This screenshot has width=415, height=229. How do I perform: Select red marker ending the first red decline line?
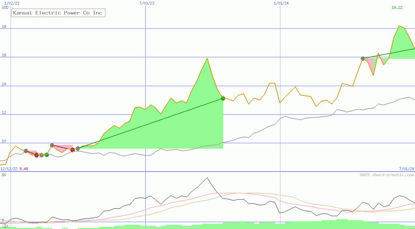36,155
